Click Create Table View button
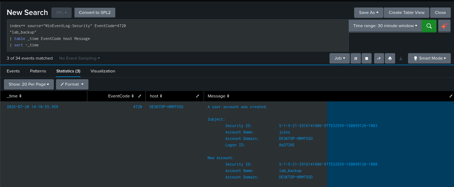 point(407,12)
